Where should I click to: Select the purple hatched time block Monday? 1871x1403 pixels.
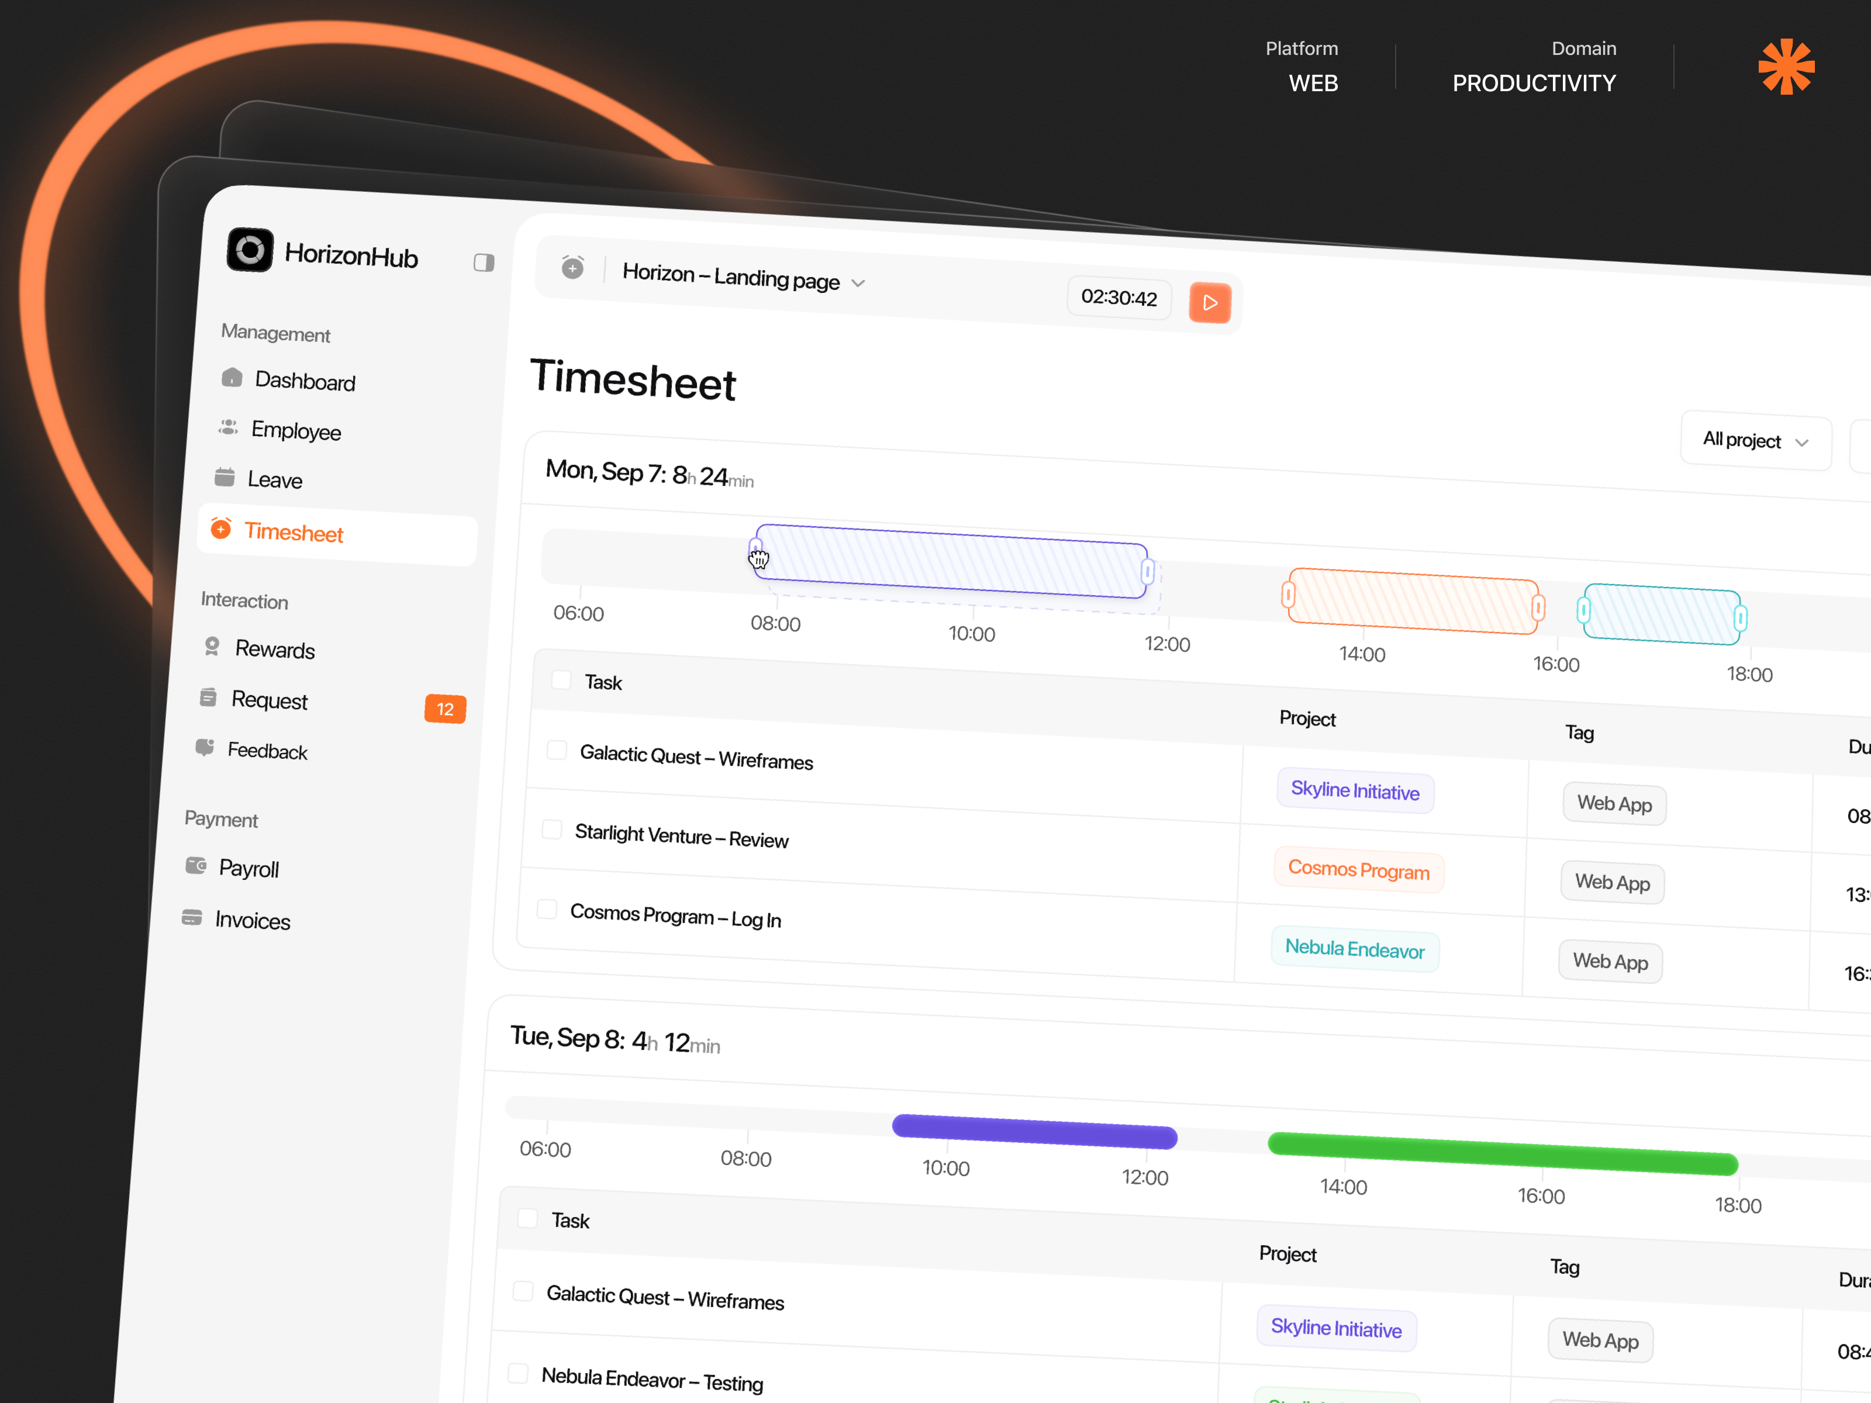(x=951, y=562)
